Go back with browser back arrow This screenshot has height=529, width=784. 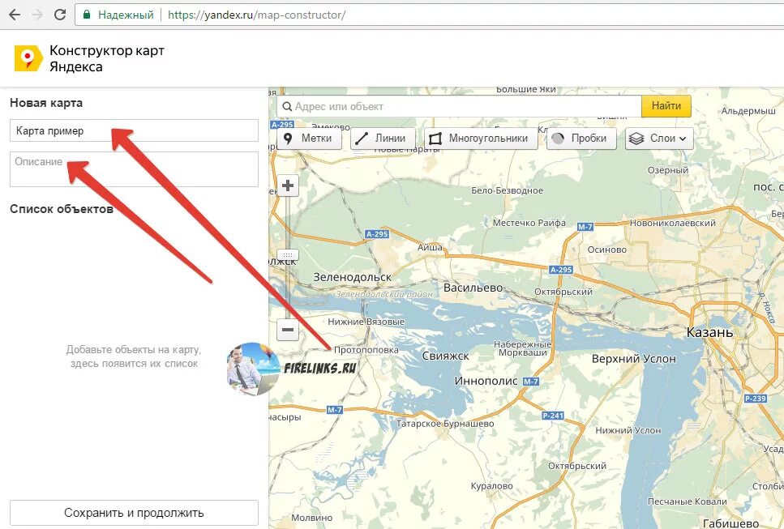point(15,15)
